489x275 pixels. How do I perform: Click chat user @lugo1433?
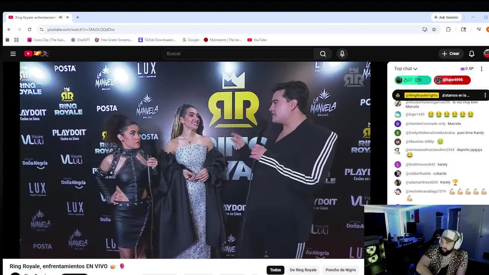415,115
